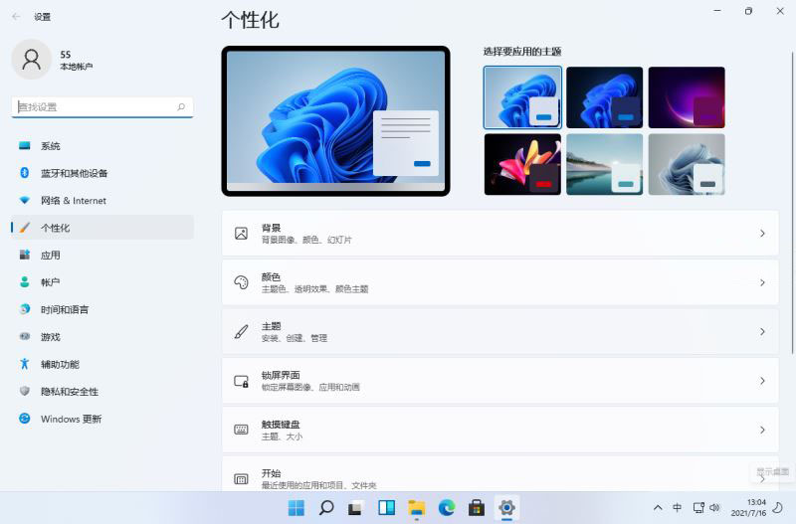Click the 时间和语言 globe icon
This screenshot has width=796, height=524.
pos(24,309)
